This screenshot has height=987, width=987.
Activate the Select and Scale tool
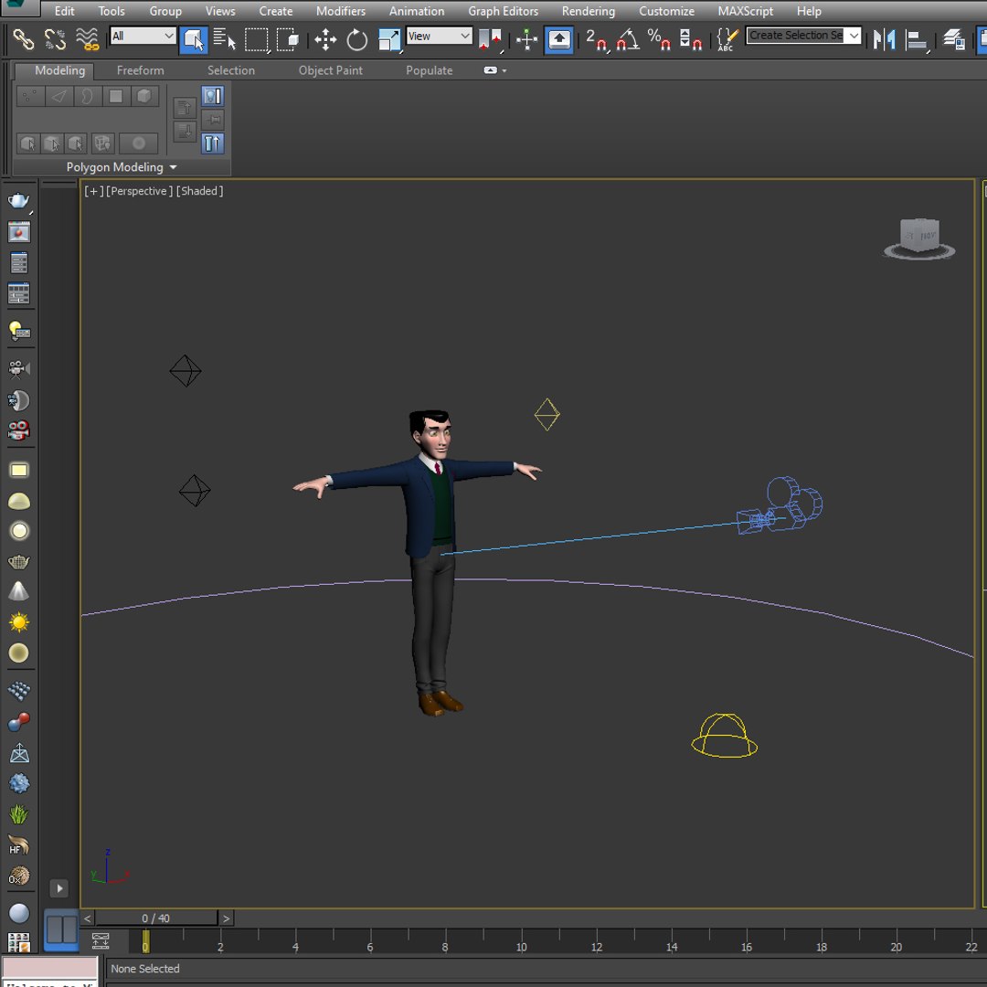[389, 39]
